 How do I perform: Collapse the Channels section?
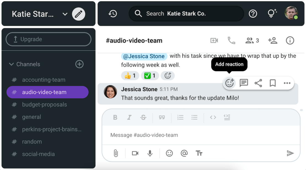click(11, 64)
